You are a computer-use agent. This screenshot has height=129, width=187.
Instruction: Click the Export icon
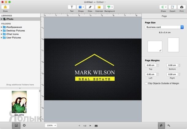[x=173, y=7]
